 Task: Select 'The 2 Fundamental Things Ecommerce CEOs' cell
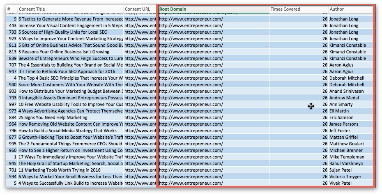[70, 144]
